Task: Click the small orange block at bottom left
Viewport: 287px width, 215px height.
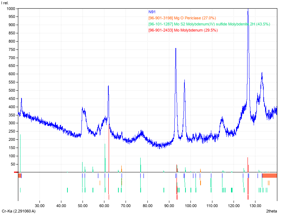Action: click(20, 176)
